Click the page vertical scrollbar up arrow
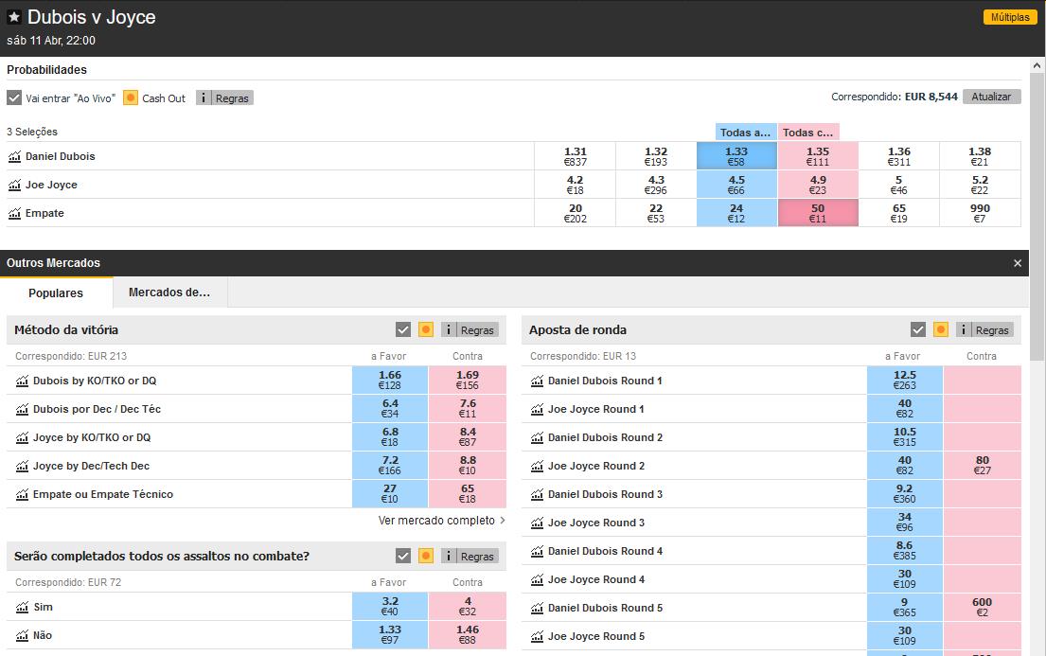 click(1037, 65)
